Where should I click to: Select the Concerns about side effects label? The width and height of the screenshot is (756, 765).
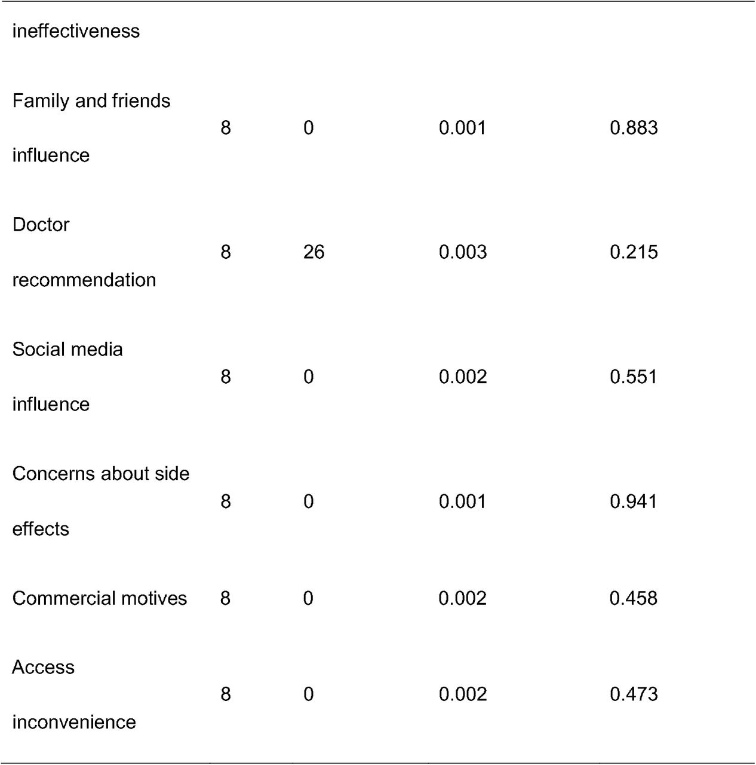(x=101, y=501)
